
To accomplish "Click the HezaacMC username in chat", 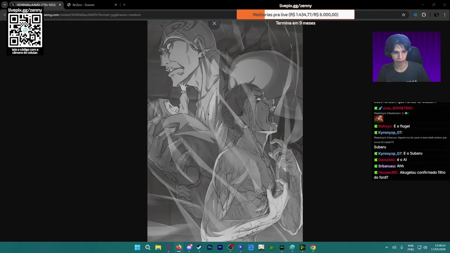I will 388,173.
